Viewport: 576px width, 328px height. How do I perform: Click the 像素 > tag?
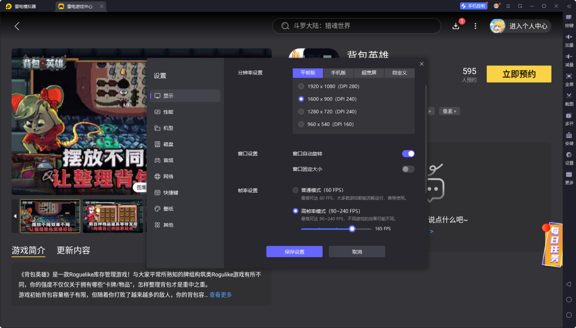(450, 111)
